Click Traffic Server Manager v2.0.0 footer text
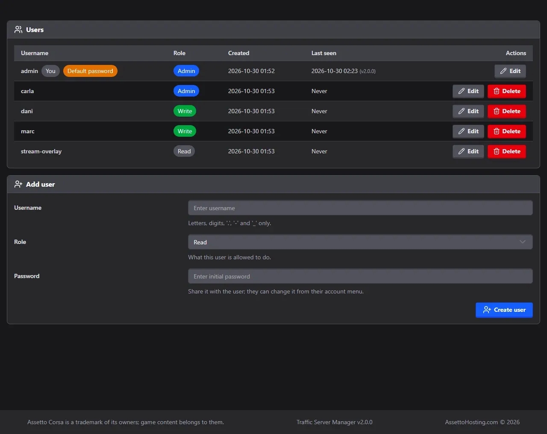Viewport: 547px width, 434px height. (x=335, y=422)
